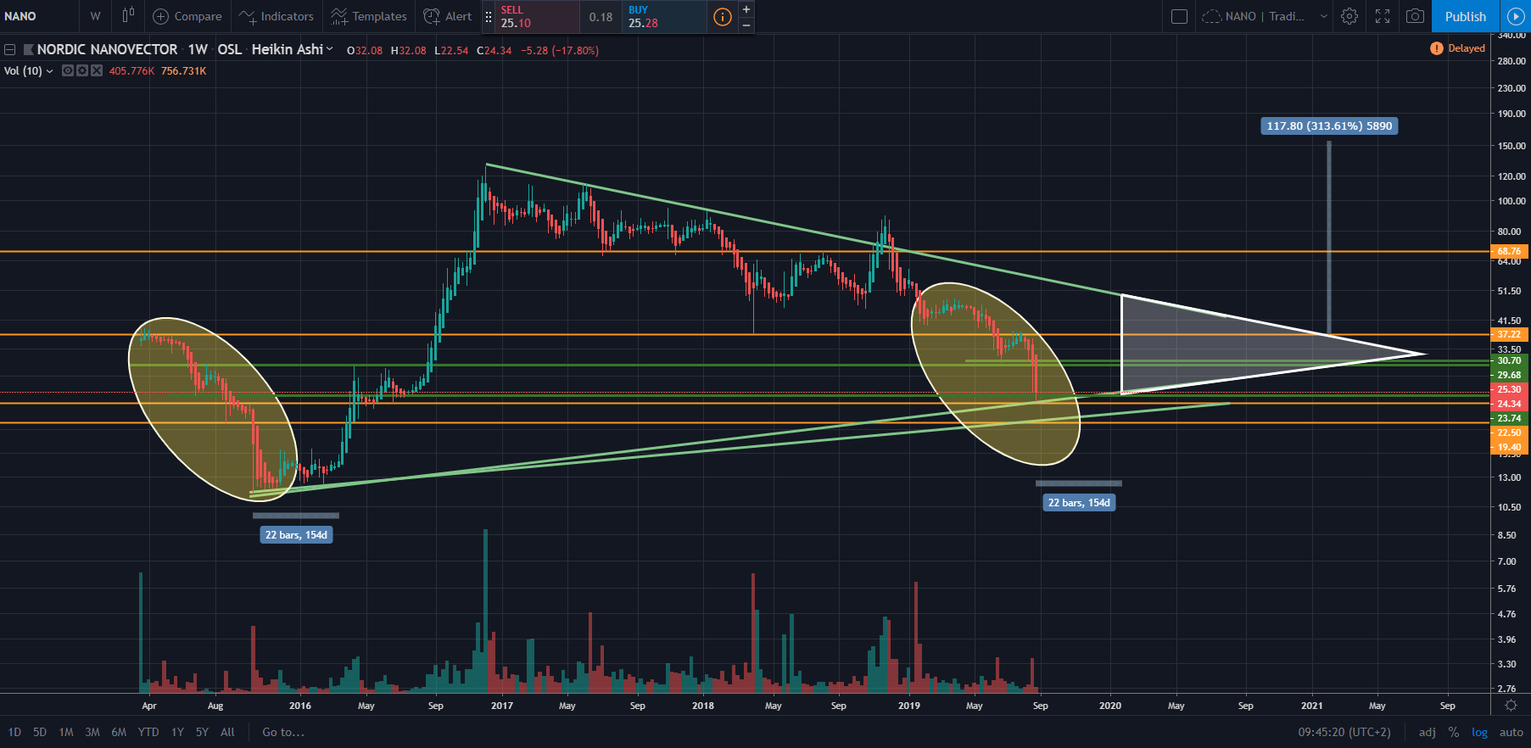Grab the trading panel drag handle
The height and width of the screenshot is (748, 1531).
pyautogui.click(x=489, y=17)
